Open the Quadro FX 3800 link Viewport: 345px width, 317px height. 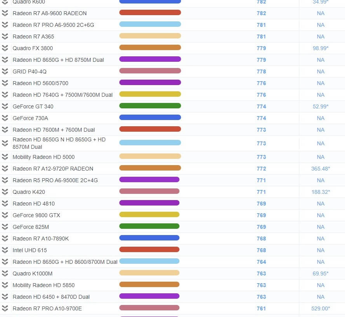point(33,48)
